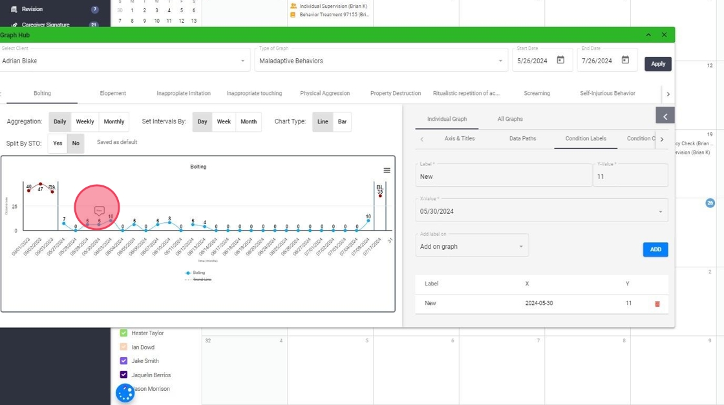The image size is (724, 405).
Task: Switch to the Elopement tab
Action: point(113,94)
